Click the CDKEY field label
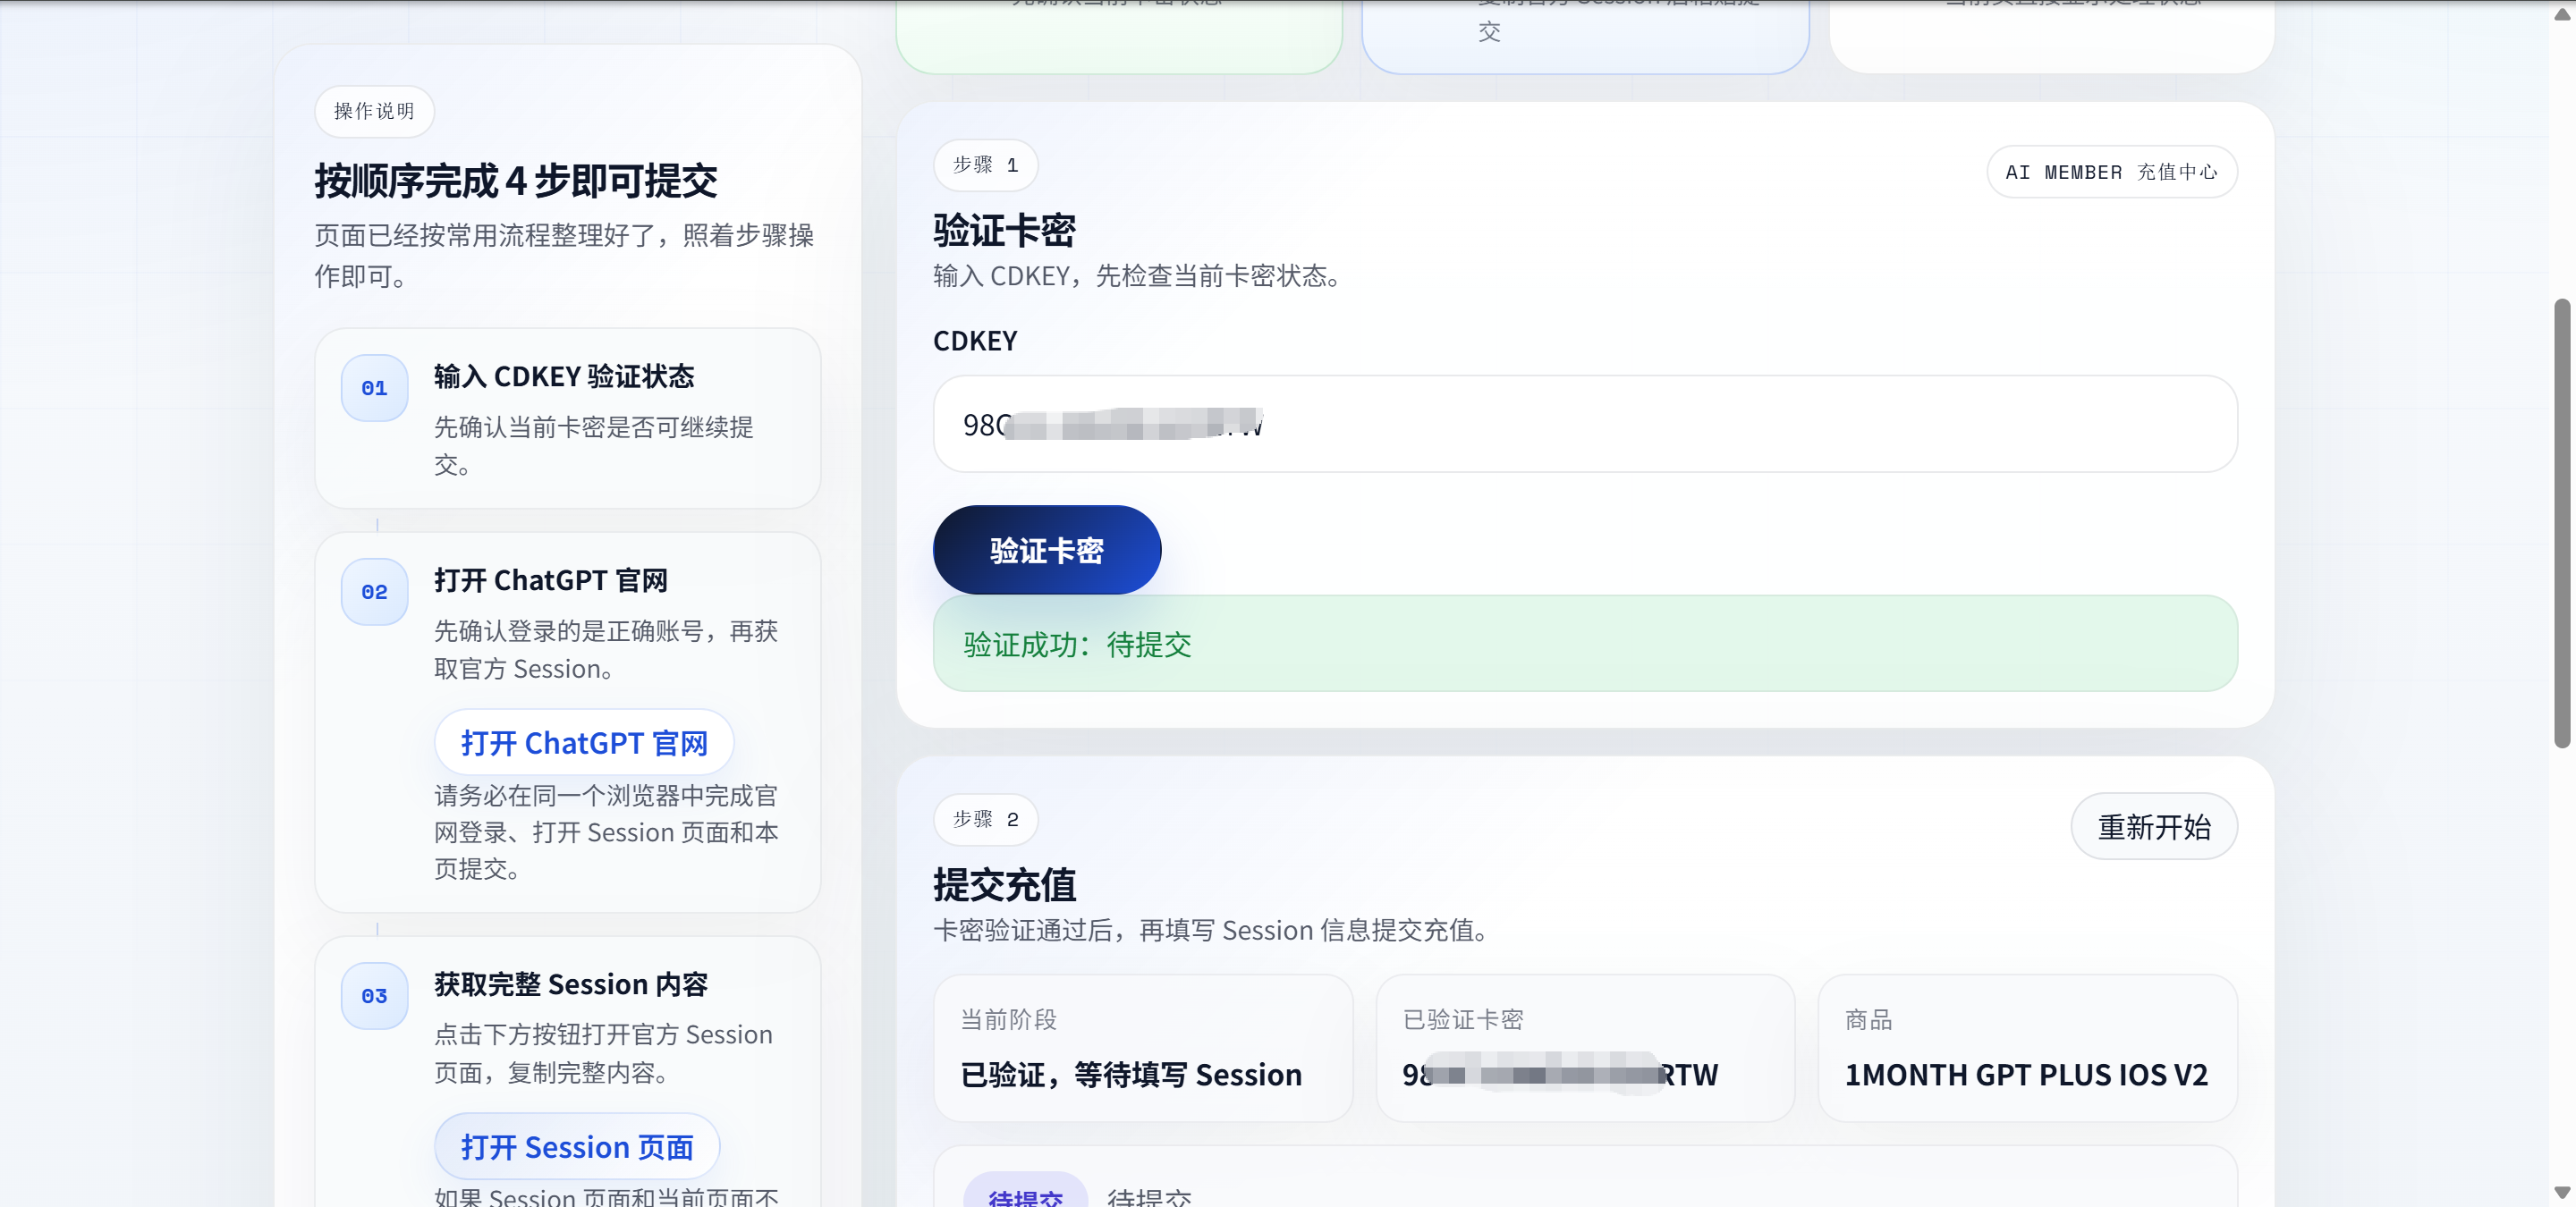Screen dimensions: 2576x1207 (x=975, y=341)
